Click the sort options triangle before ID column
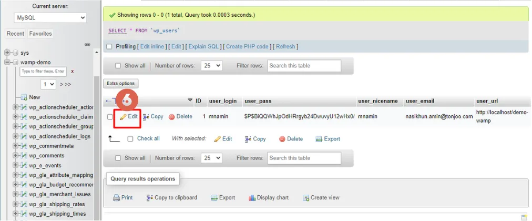 point(190,101)
